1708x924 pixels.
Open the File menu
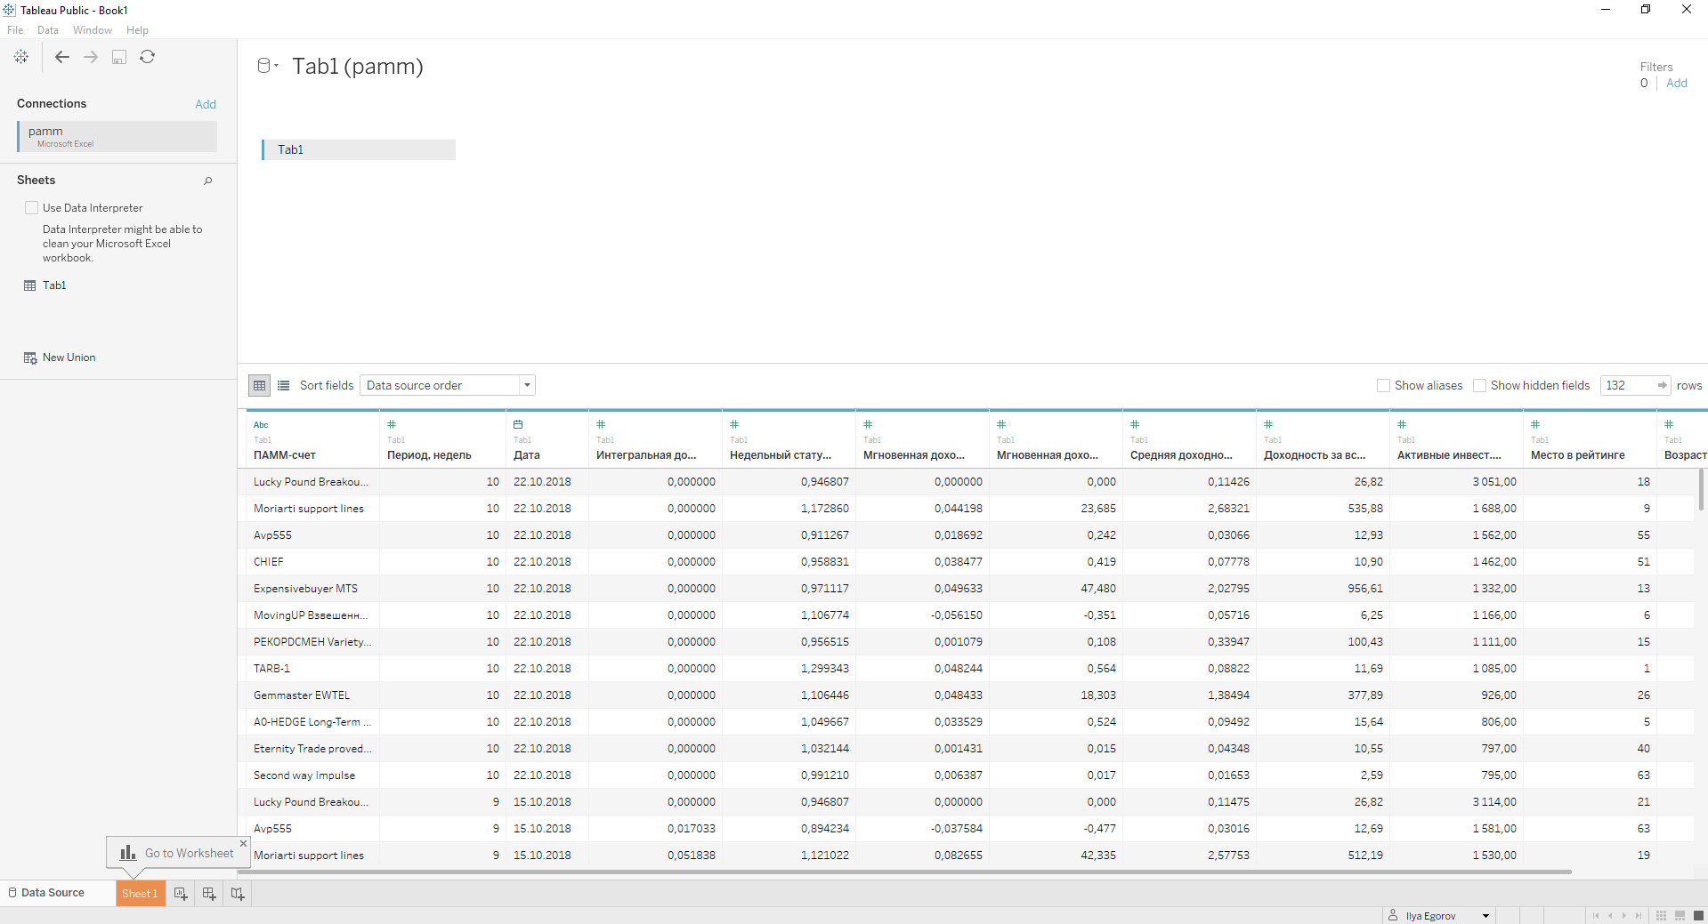(x=15, y=30)
